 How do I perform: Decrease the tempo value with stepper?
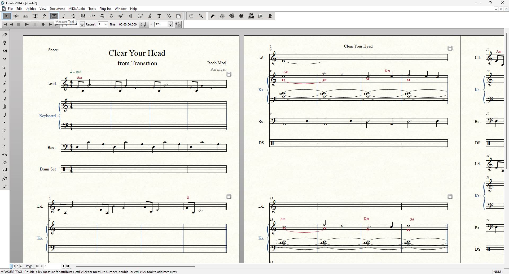(x=171, y=26)
